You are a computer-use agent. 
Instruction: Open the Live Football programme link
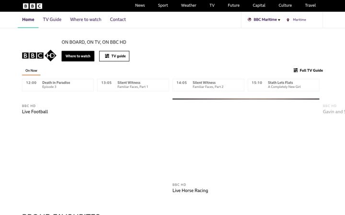coord(35,112)
